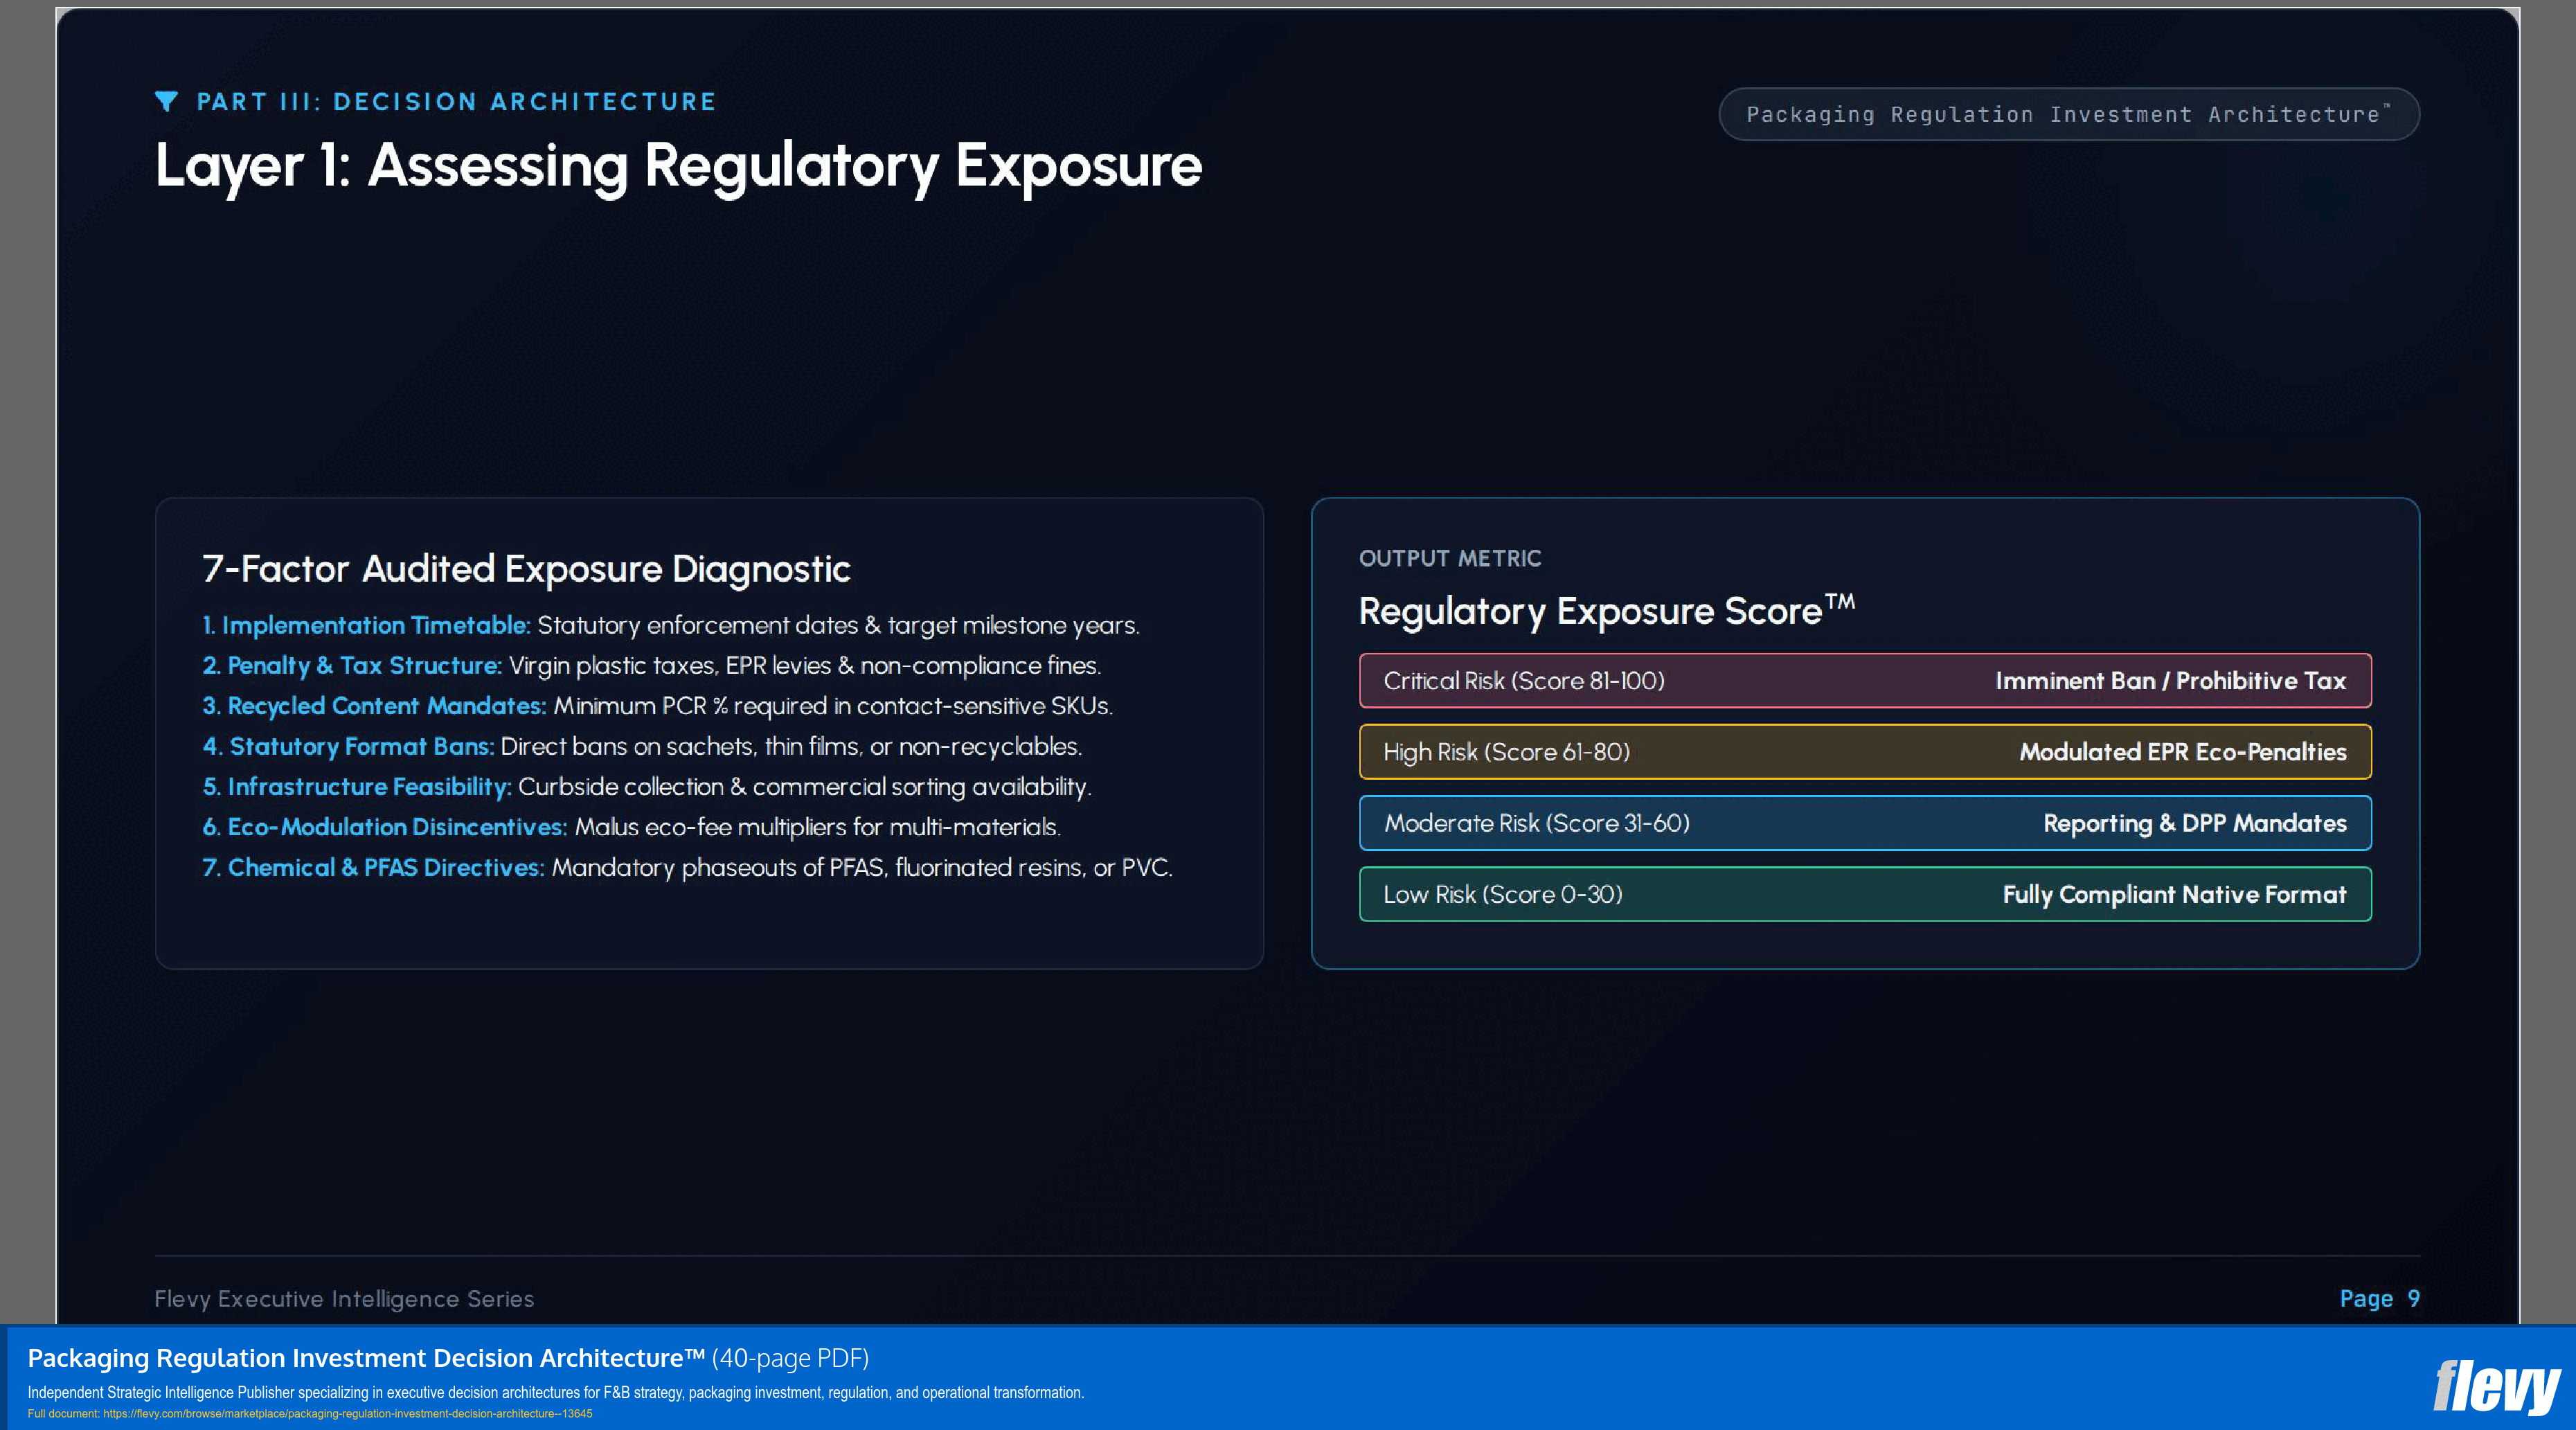Click the OUTPUT METRIC label
Screen dimensions: 2576x1430
(x=1450, y=558)
